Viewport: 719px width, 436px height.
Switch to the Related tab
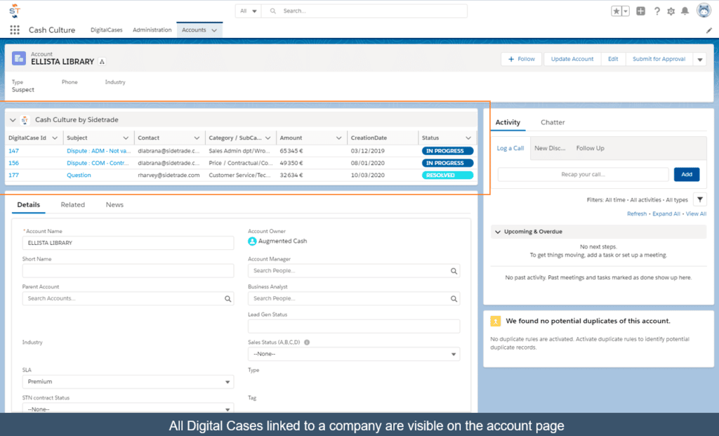[72, 205]
